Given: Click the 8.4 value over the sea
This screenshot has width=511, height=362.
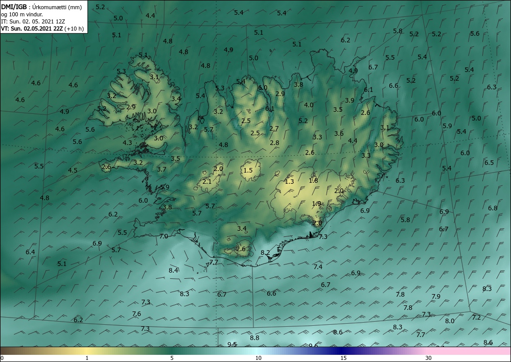Looking at the screenshot, I should (x=173, y=270).
